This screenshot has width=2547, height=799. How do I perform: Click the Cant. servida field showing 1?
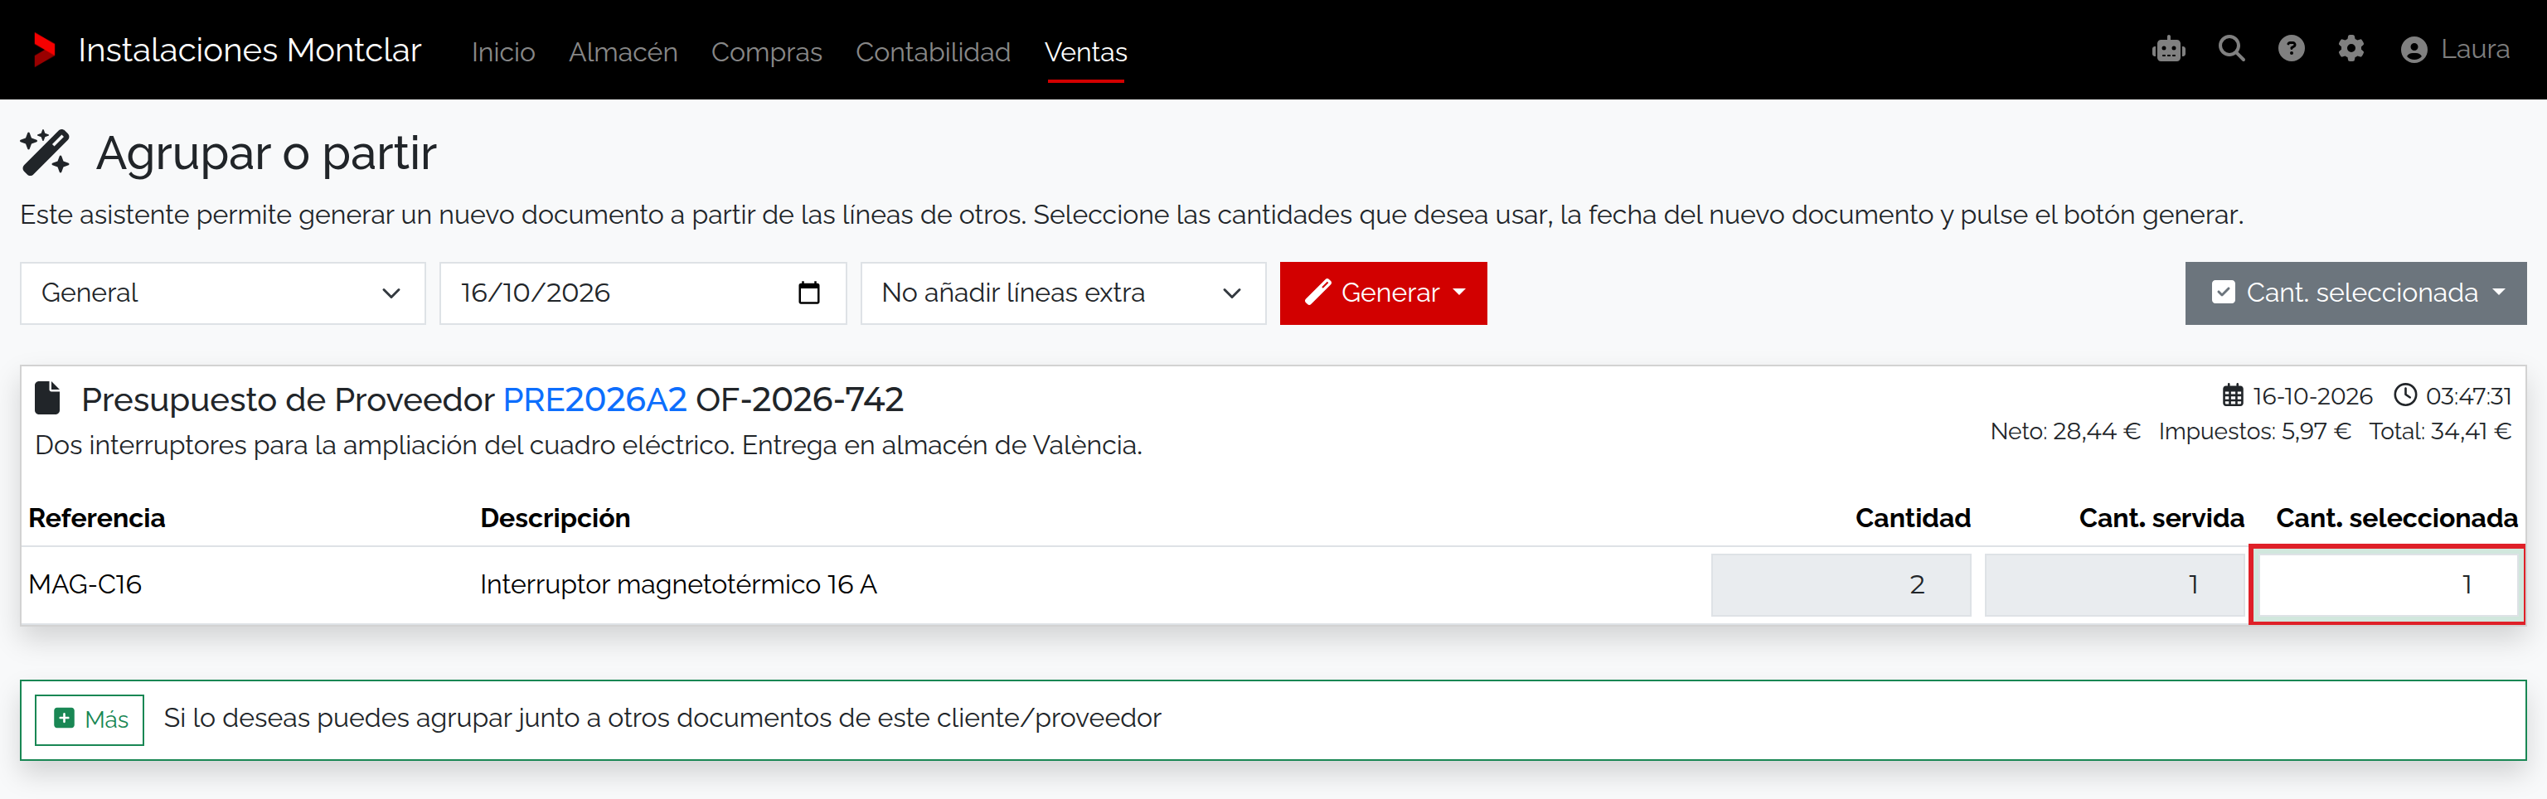(x=2114, y=584)
